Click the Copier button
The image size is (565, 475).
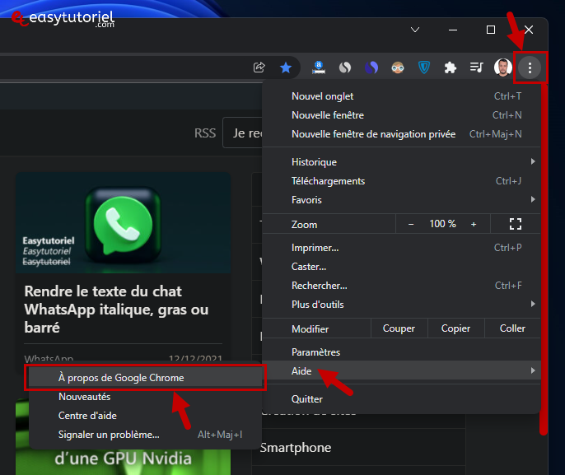(x=455, y=328)
